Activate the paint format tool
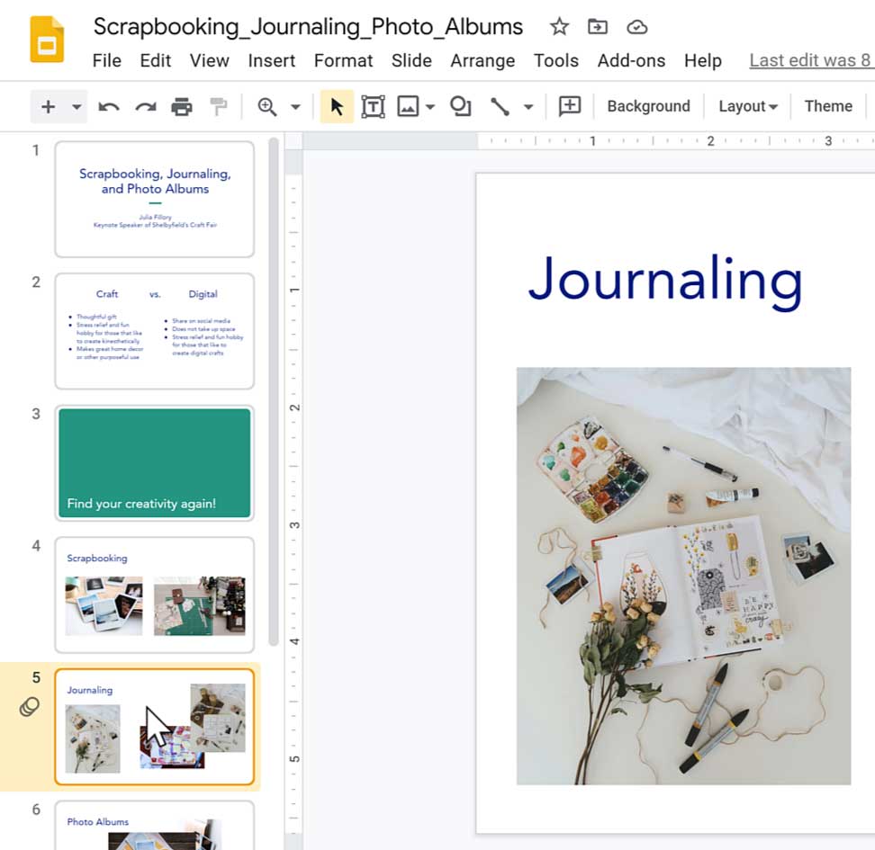The height and width of the screenshot is (850, 875). [219, 106]
